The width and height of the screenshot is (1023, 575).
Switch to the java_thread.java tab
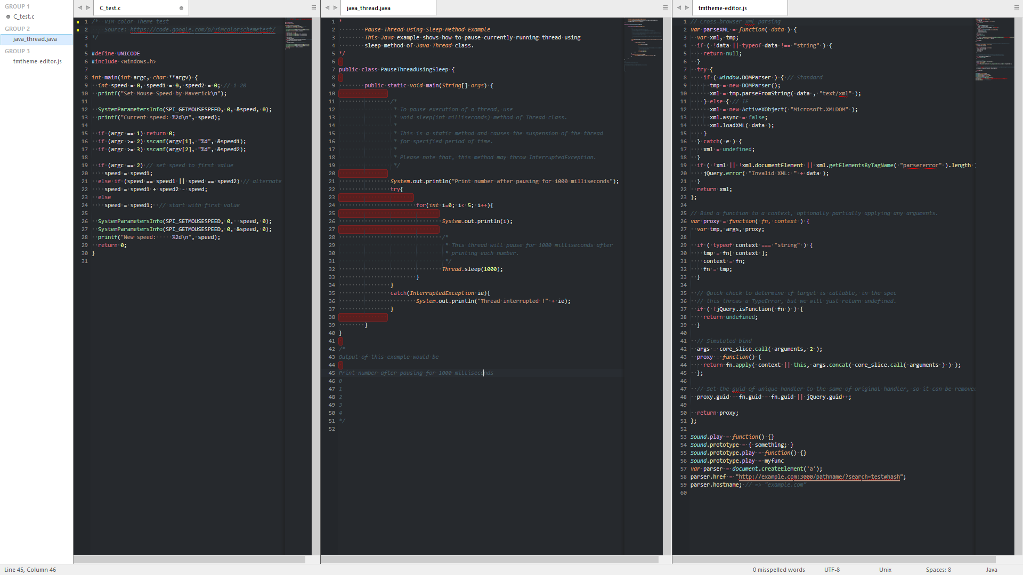pyautogui.click(x=369, y=8)
